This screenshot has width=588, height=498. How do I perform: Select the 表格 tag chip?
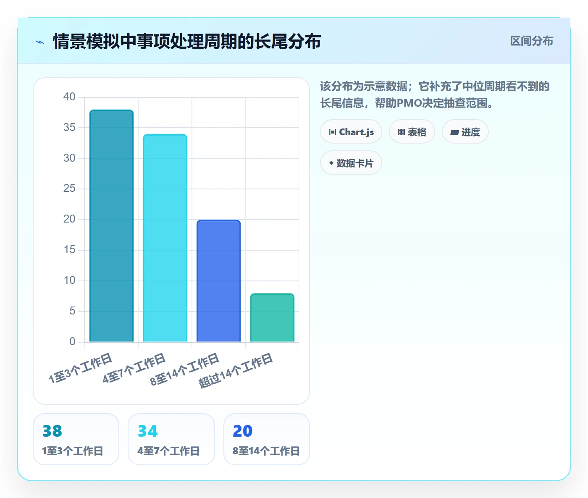[x=412, y=132]
